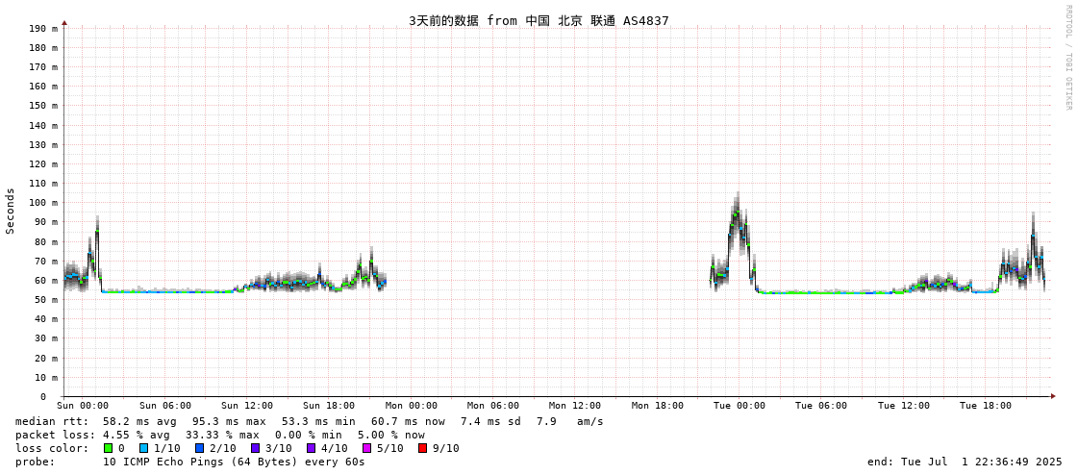Click the 'Sun 00:00' time label

tap(83, 406)
